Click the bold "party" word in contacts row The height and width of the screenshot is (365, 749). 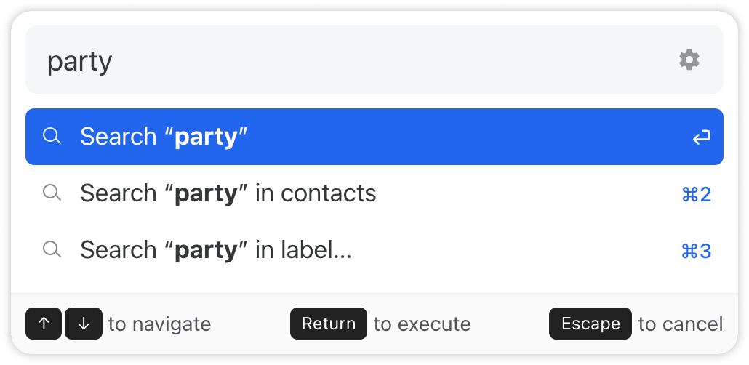click(x=207, y=193)
